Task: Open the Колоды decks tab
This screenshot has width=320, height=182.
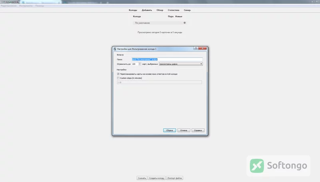Action: coord(133,10)
